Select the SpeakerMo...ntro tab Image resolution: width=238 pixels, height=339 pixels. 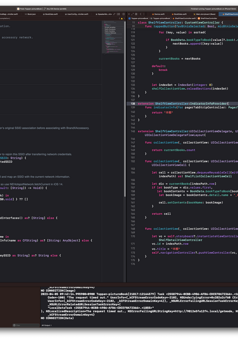coord(103,14)
